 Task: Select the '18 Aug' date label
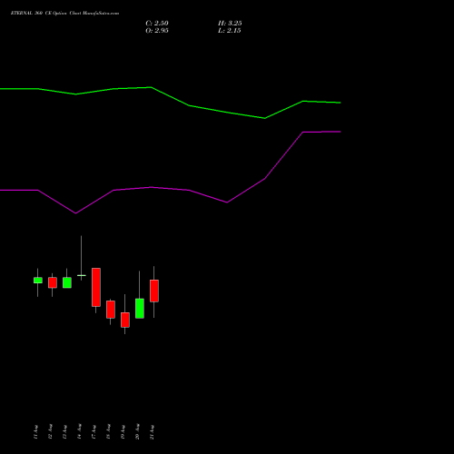coord(108,431)
